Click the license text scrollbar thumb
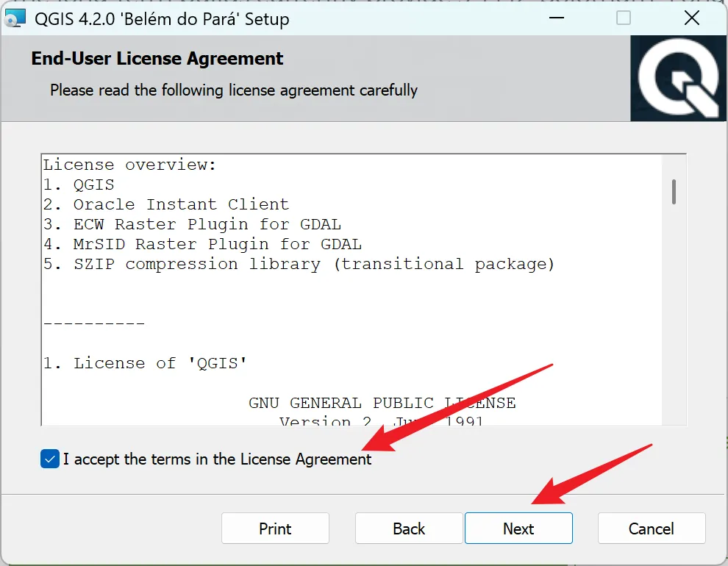The width and height of the screenshot is (728, 566). [674, 192]
